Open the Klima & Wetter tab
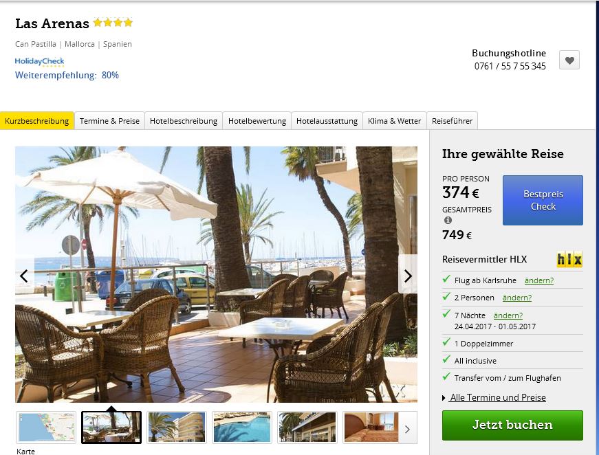This screenshot has width=599, height=455. tap(394, 121)
